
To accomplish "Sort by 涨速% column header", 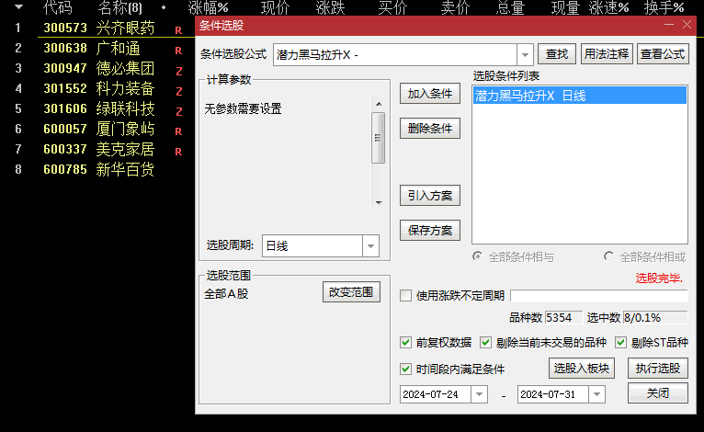I will (608, 7).
